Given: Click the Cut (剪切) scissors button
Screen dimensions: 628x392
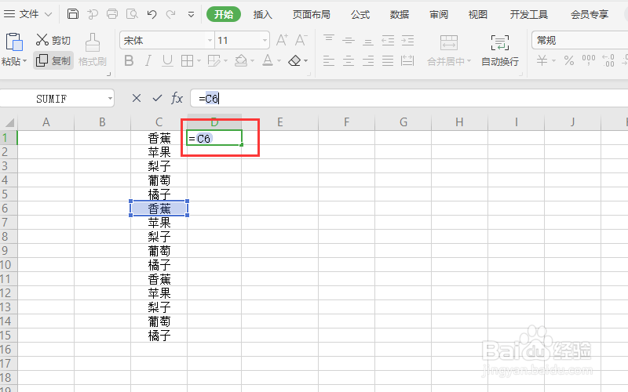Looking at the screenshot, I should point(53,40).
